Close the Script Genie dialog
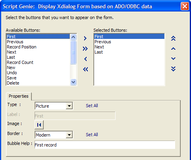The image size is (191, 160). pos(185,6)
